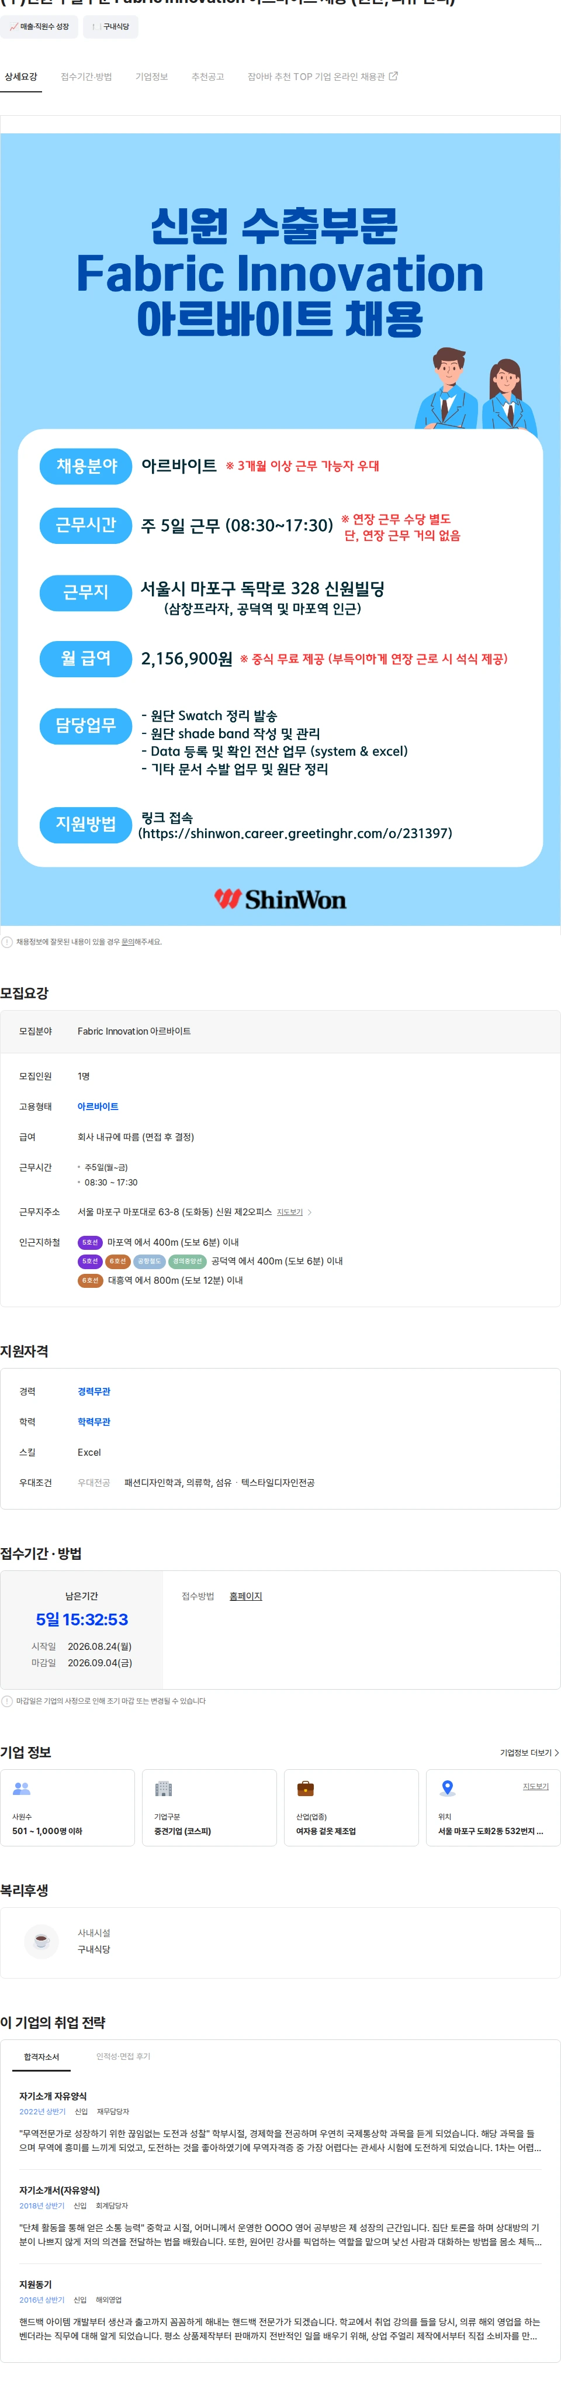Click the 6호선 badge for 대흥역
Image resolution: width=561 pixels, height=2388 pixels.
[90, 1280]
